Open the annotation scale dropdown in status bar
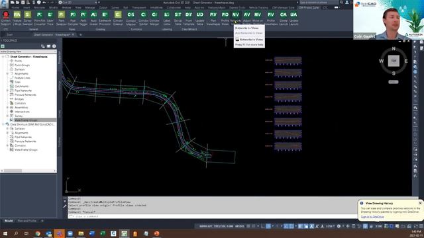This screenshot has height=238, width=424. click(x=331, y=226)
